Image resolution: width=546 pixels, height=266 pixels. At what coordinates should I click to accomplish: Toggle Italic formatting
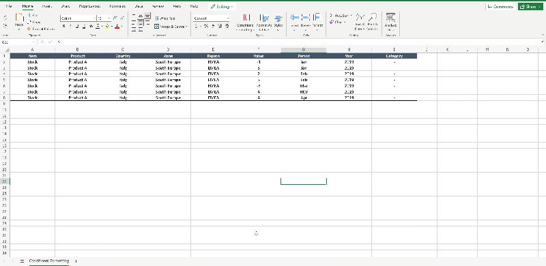71,26
